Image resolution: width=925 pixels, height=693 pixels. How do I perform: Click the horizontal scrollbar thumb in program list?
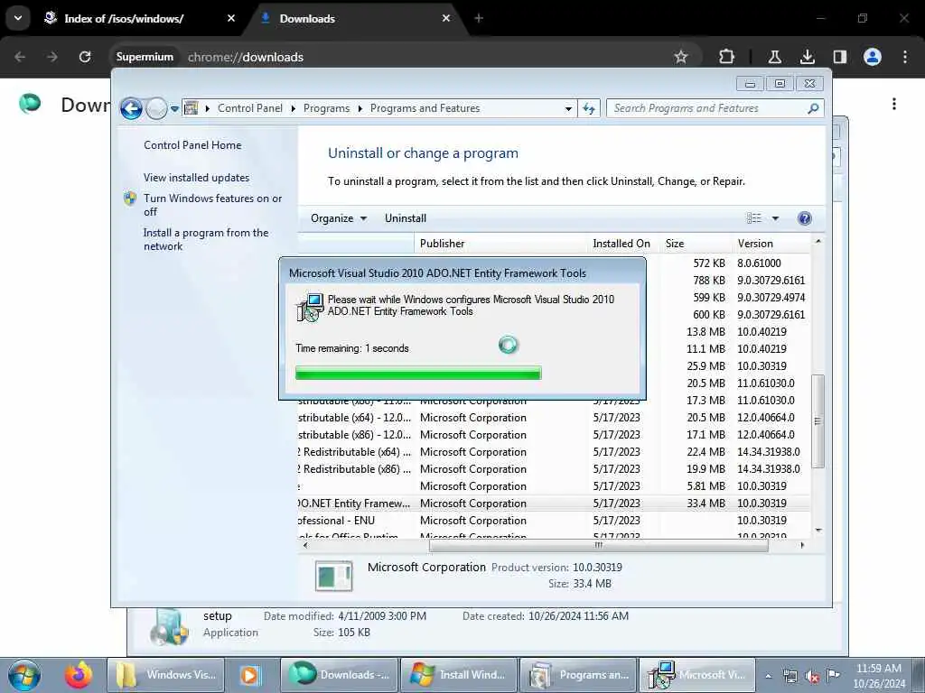tap(599, 546)
